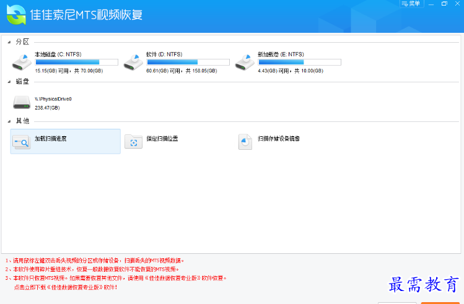Click the 加载扫描进度 magnifier icon
Screen dimensions: 464x304
(x=22, y=142)
